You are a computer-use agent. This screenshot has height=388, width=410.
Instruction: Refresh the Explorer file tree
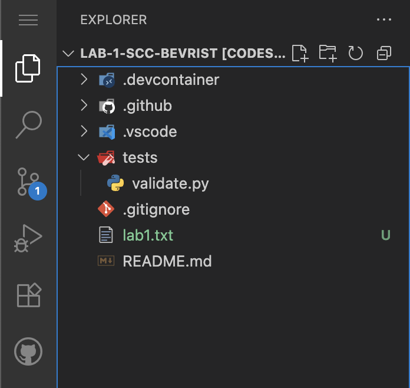[x=355, y=54]
